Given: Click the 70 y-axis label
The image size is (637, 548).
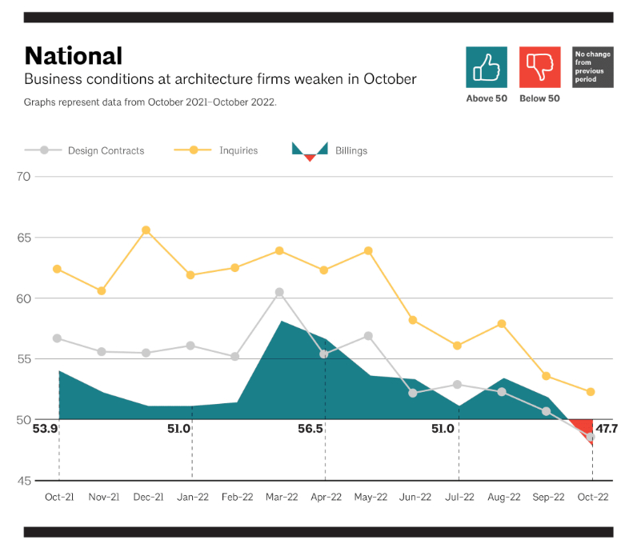Looking at the screenshot, I should pos(23,177).
